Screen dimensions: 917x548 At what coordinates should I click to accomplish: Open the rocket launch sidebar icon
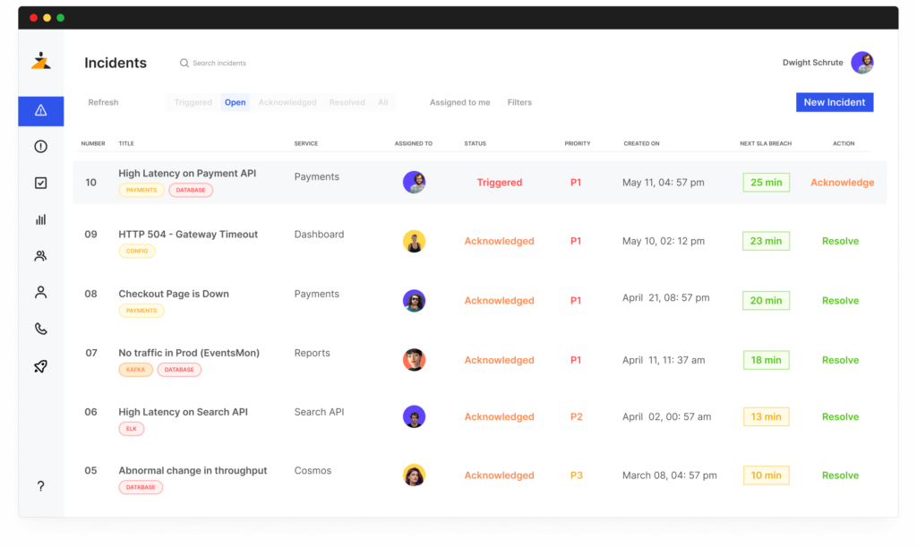pos(40,367)
